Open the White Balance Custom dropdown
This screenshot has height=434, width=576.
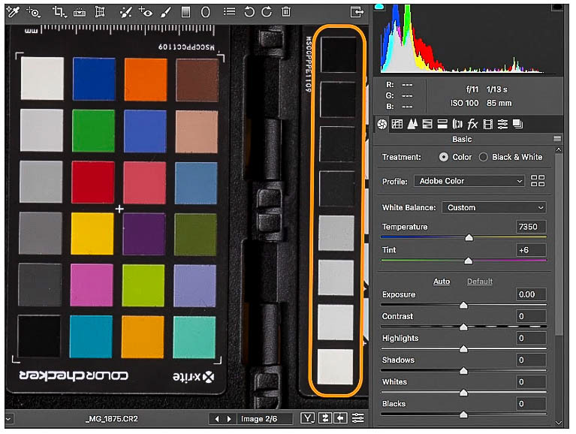(x=493, y=208)
